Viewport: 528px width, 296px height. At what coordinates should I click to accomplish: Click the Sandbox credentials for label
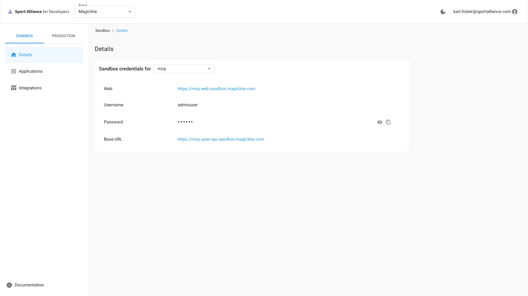coord(125,69)
